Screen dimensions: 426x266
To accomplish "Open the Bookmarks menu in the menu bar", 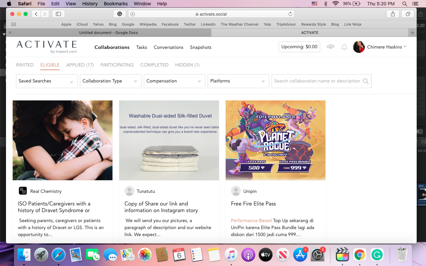I will coord(115,4).
